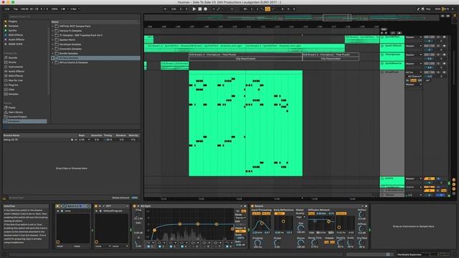Toggle the Serum device activator

coord(57,206)
